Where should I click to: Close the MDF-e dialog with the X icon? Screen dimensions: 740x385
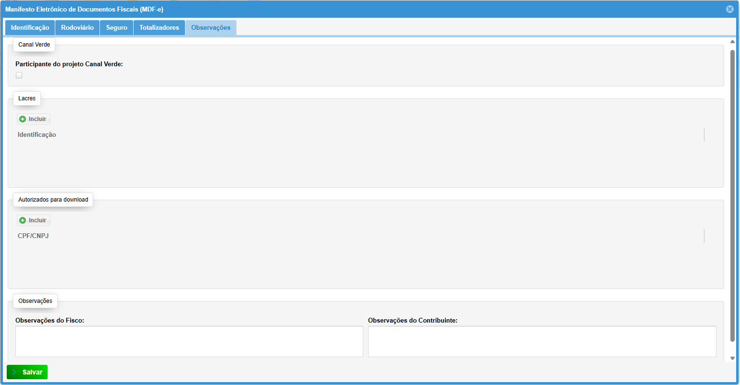[x=730, y=9]
